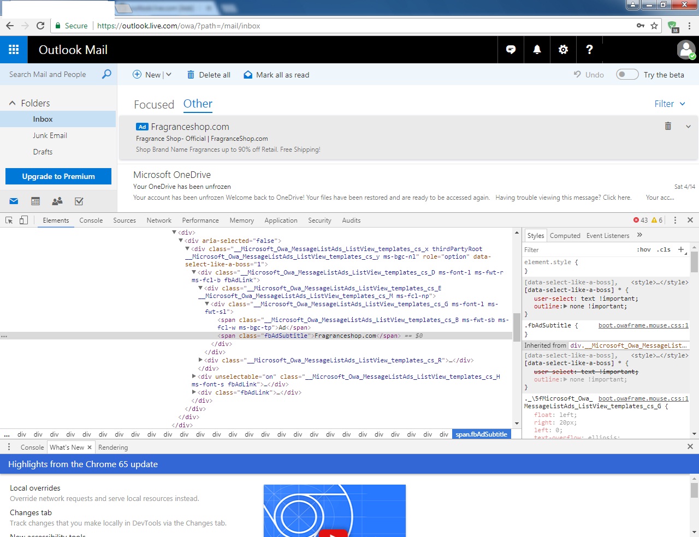Open Outlook settings gear
Image resolution: width=699 pixels, height=537 pixels.
(563, 50)
